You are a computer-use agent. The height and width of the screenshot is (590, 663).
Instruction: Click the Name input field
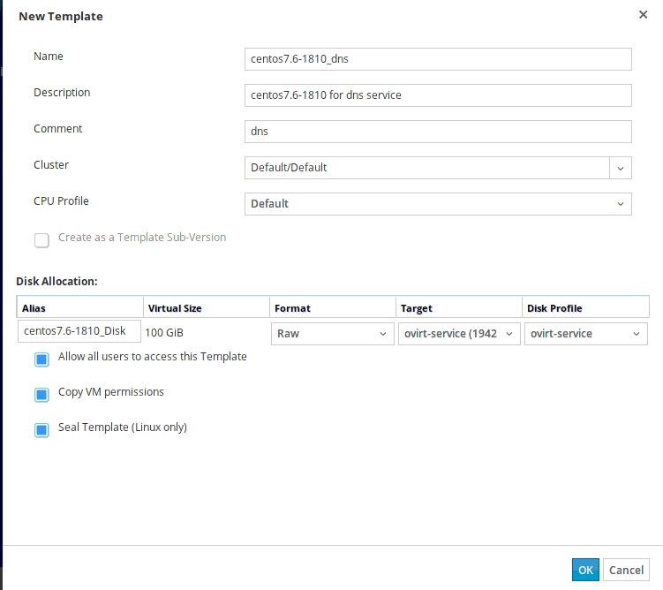point(438,58)
